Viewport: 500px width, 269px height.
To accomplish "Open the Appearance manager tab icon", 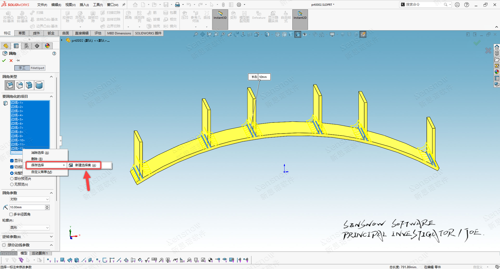I will pos(47,46).
